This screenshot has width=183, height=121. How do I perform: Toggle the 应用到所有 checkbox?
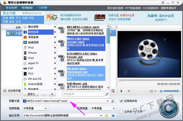click(121, 101)
